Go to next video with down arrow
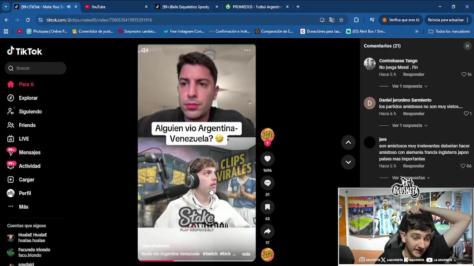474x266 pixels. pos(348,162)
